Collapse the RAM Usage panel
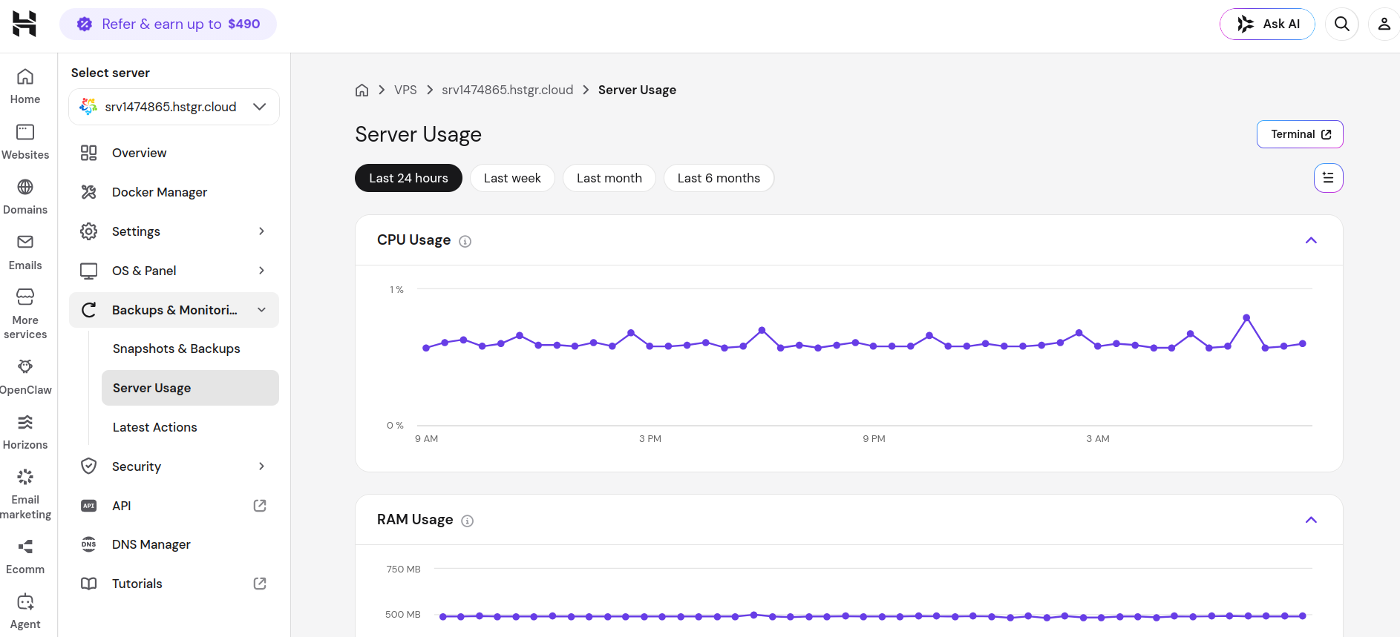The width and height of the screenshot is (1400, 637). 1311,520
